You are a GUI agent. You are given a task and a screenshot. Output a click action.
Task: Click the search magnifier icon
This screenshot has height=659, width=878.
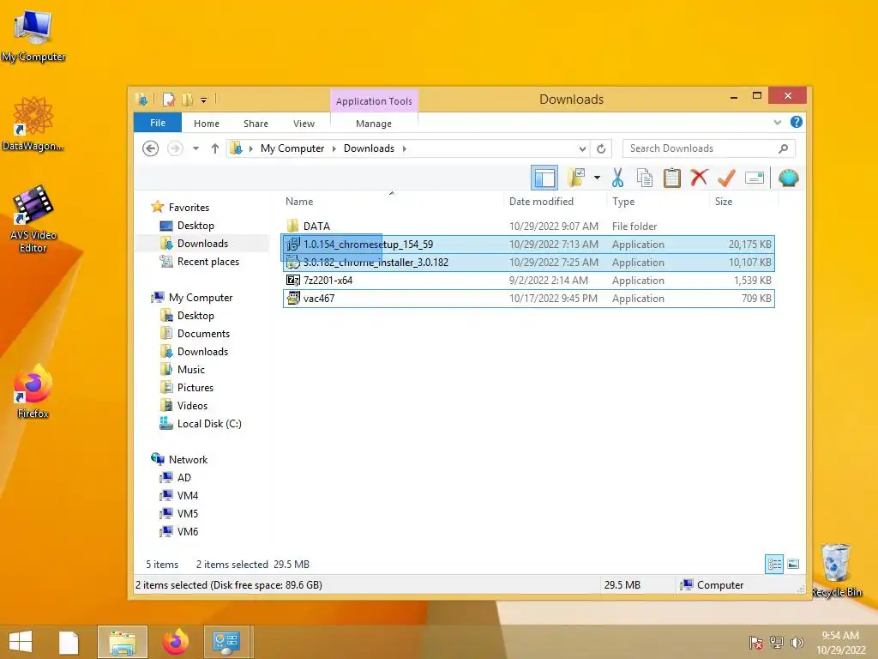click(784, 148)
